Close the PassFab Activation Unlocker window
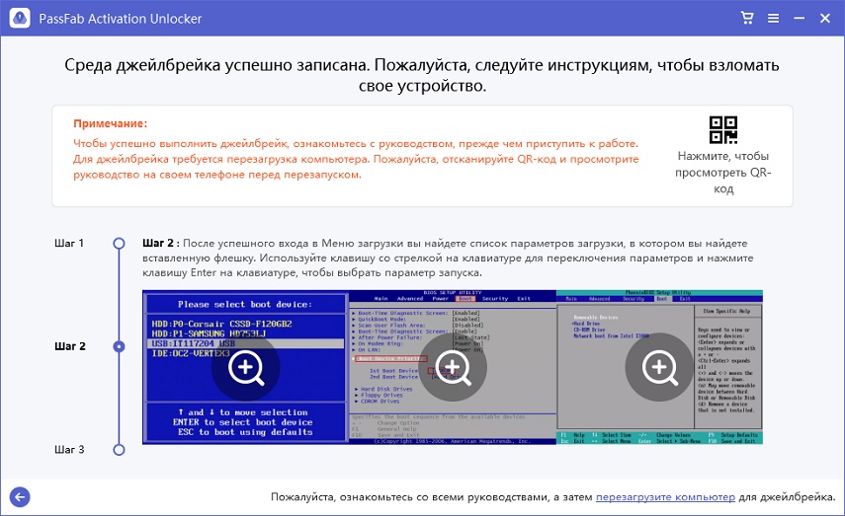 825,18
